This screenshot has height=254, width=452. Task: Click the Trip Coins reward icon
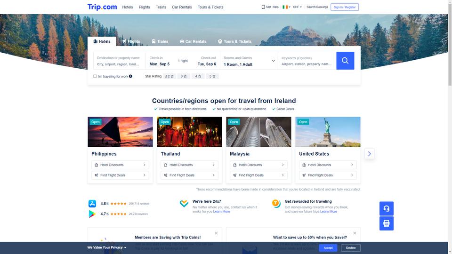[x=276, y=203]
